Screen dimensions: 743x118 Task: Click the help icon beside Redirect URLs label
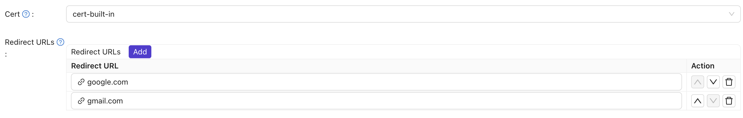coord(60,42)
